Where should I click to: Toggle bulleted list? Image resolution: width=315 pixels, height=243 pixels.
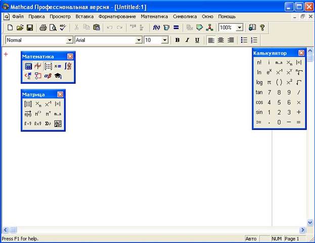click(244, 40)
